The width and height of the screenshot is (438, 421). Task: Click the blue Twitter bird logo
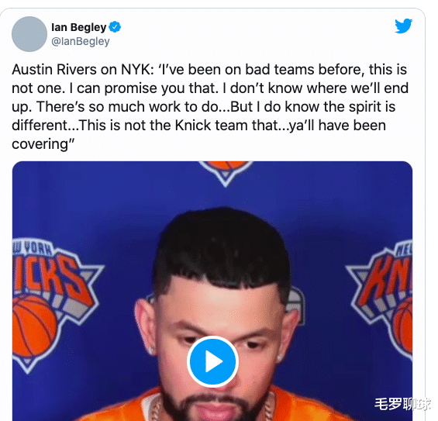(404, 26)
